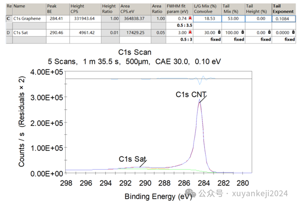Screen dimensions: 297x205
Task: Click the fixed constraint under L/G Mix 30.00
Action: [x=207, y=39]
